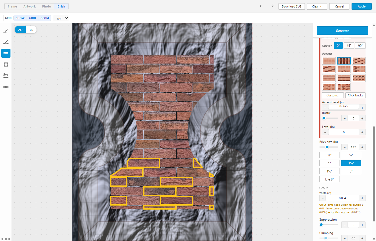Select the square frame tool icon

click(6, 65)
